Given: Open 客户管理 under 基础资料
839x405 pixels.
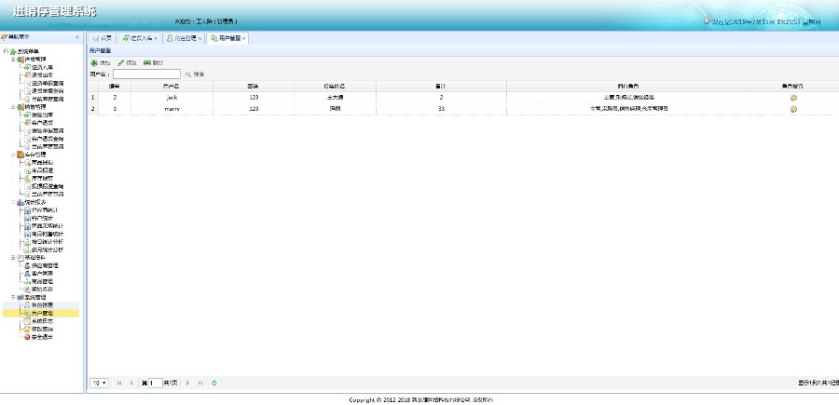Looking at the screenshot, I should 42,274.
